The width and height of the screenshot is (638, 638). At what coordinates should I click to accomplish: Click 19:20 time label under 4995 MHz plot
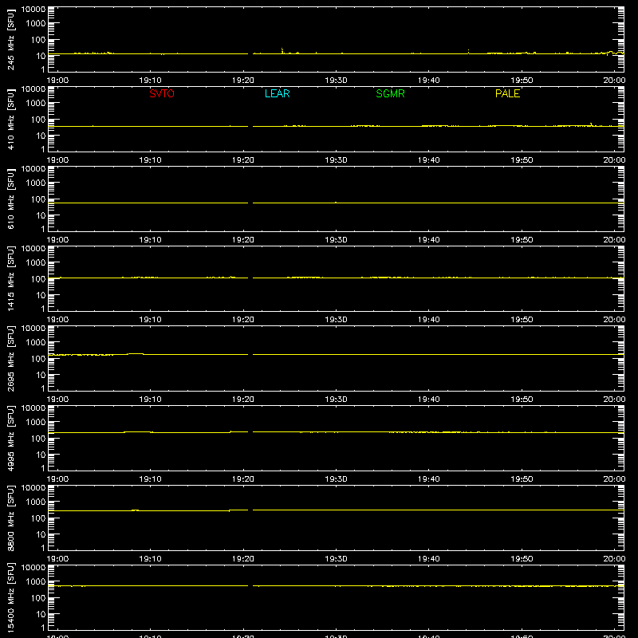click(x=243, y=479)
